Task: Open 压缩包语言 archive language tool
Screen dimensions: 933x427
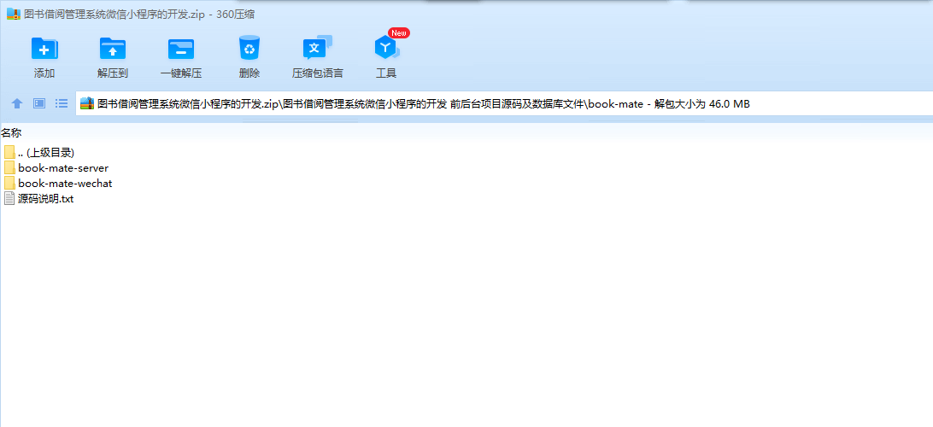Action: coord(317,48)
